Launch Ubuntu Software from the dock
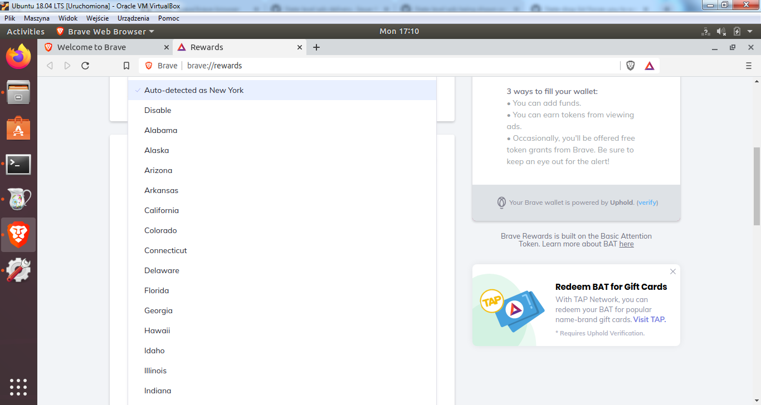761x405 pixels. 18,129
